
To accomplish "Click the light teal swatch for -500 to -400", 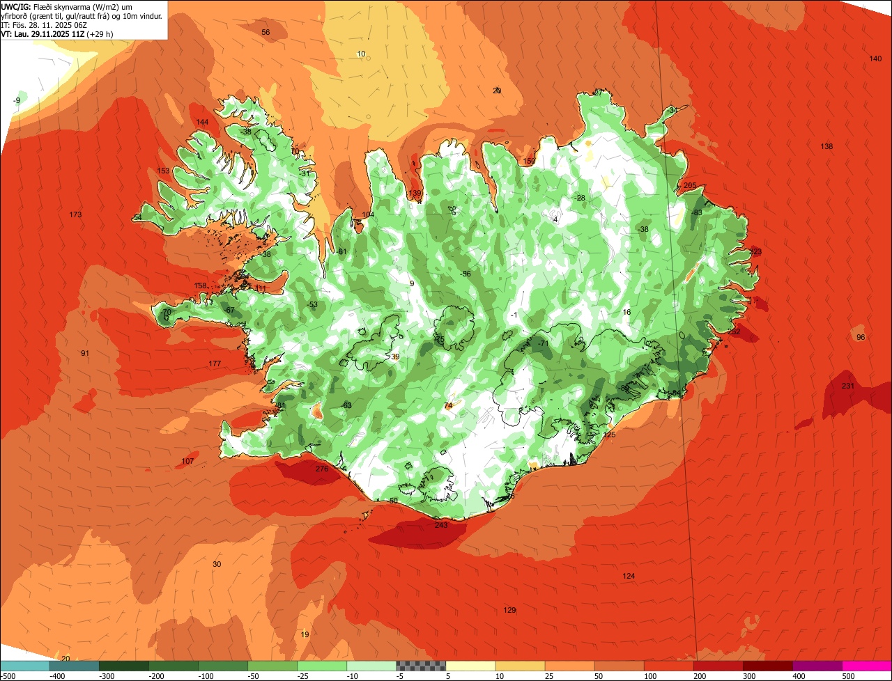I will click(x=24, y=666).
